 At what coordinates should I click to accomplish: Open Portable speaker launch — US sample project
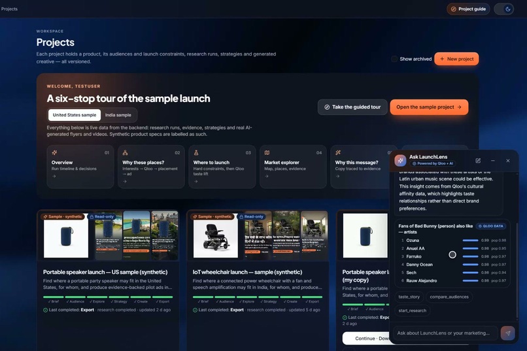point(105,272)
